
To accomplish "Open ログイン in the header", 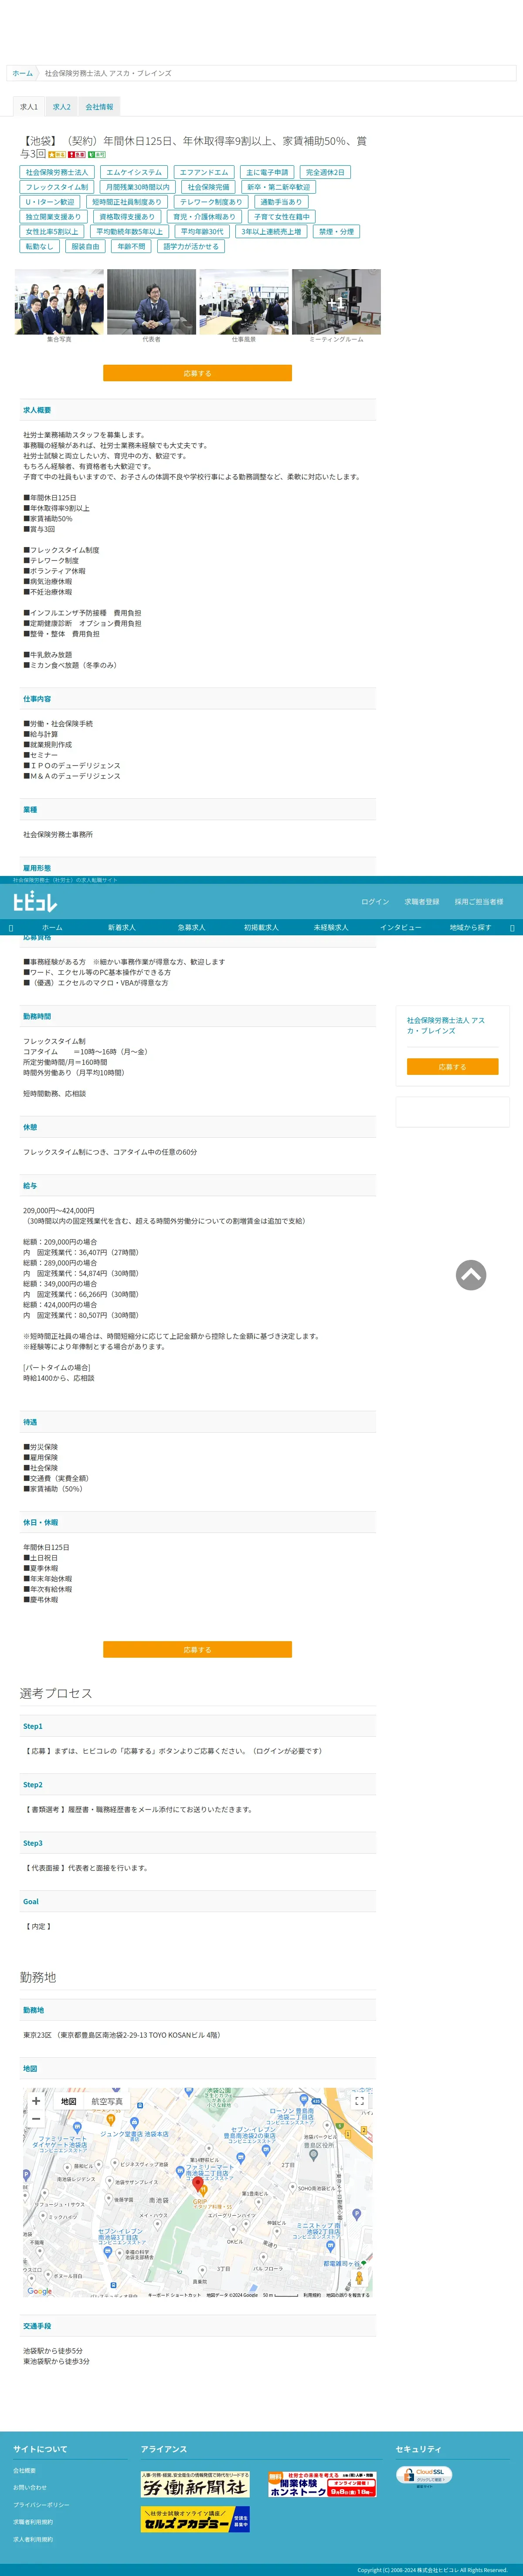I will click(x=375, y=902).
